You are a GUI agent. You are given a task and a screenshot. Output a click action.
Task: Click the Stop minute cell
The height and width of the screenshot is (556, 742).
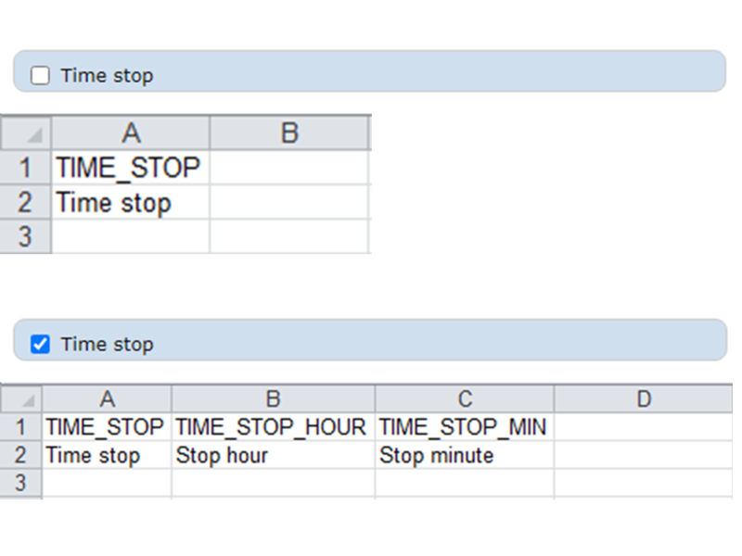[465, 455]
